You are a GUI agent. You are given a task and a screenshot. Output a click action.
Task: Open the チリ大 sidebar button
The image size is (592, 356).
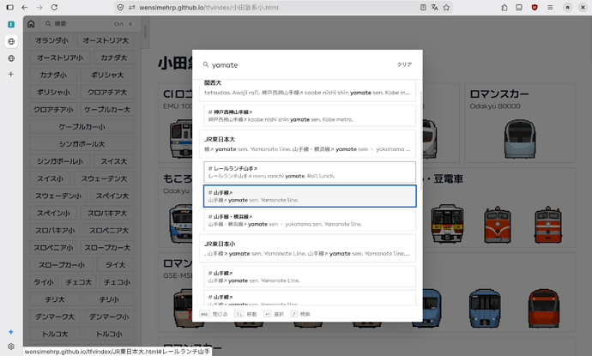pyautogui.click(x=55, y=299)
